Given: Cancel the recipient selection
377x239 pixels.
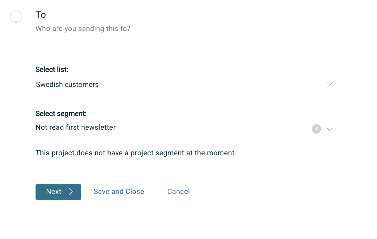Looking at the screenshot, I should tap(178, 191).
